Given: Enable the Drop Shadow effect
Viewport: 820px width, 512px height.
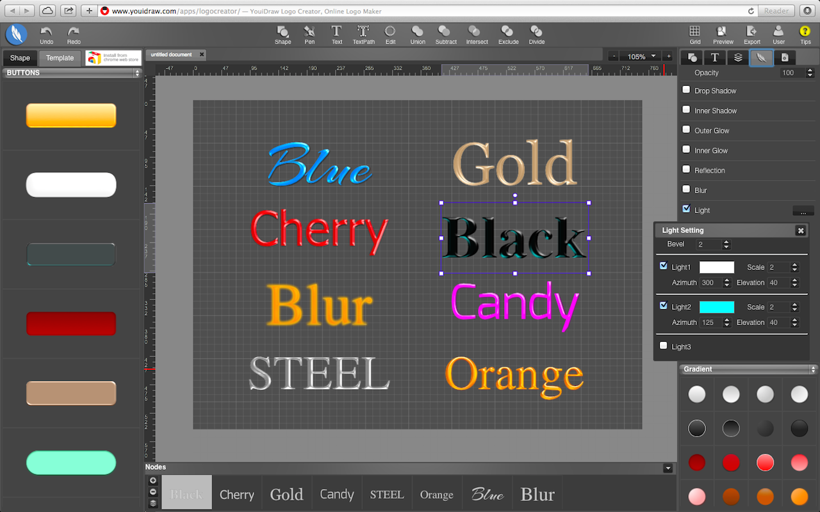Looking at the screenshot, I should [x=685, y=91].
